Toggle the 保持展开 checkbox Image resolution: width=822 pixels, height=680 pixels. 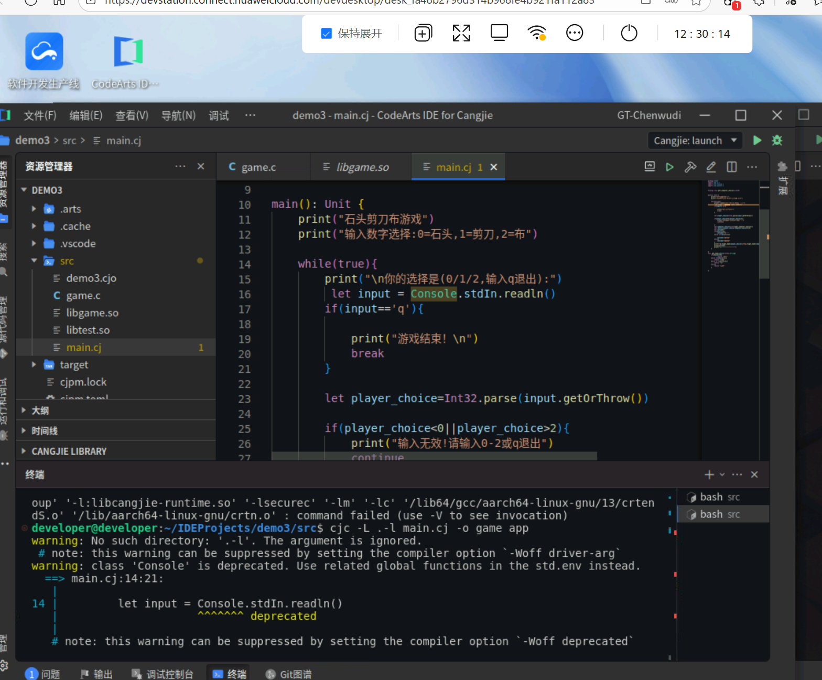(x=326, y=34)
